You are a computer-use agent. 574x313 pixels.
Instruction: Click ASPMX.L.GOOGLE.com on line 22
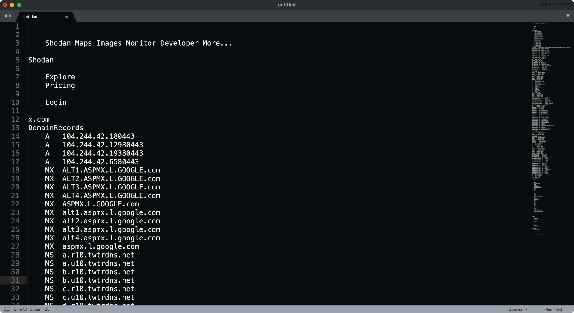coord(101,204)
